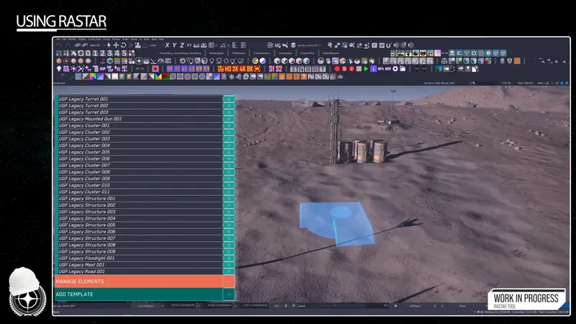Open the Modify menu
Viewport: 576px width, 324px height.
(72, 39)
